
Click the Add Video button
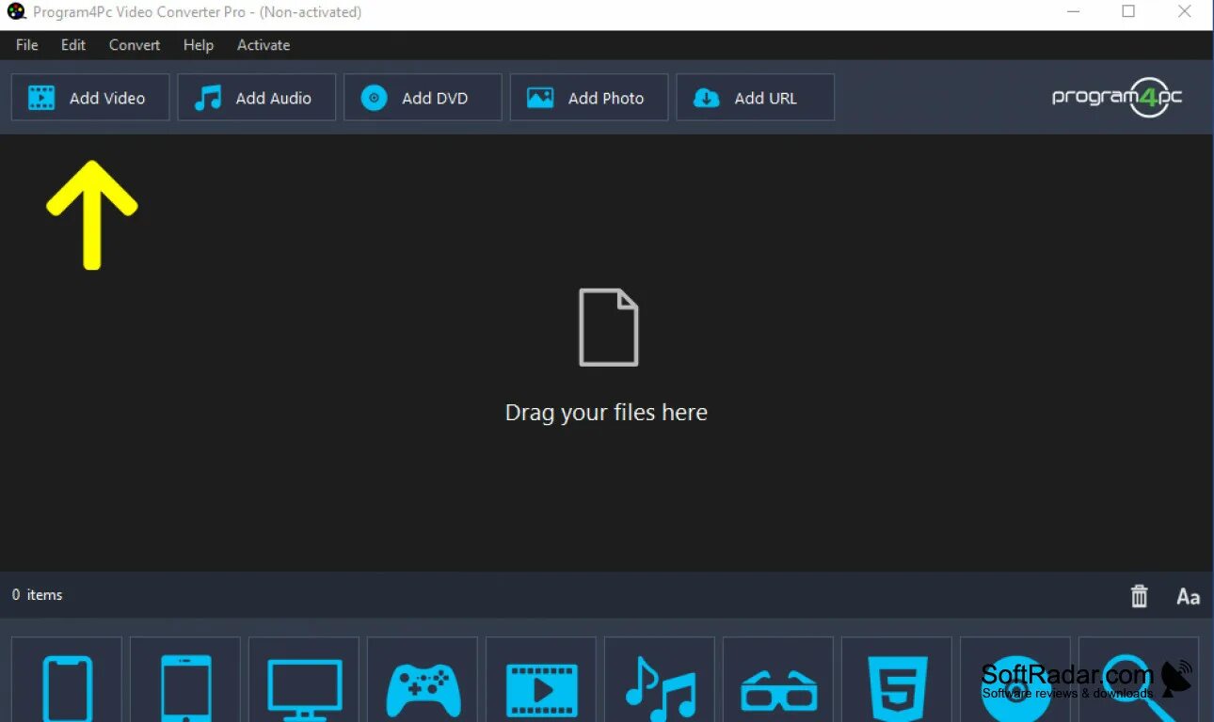89,97
